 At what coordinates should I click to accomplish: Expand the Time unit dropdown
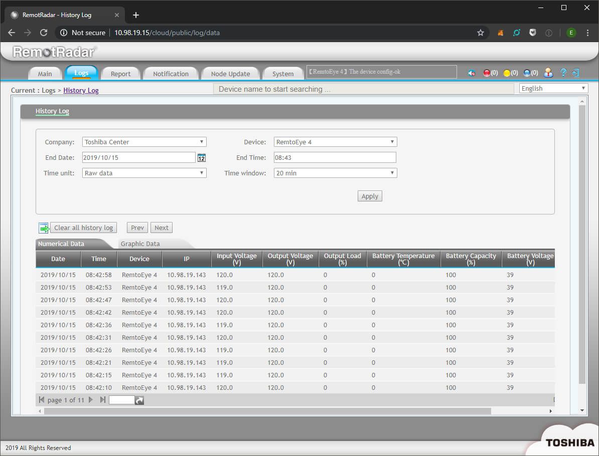(144, 173)
